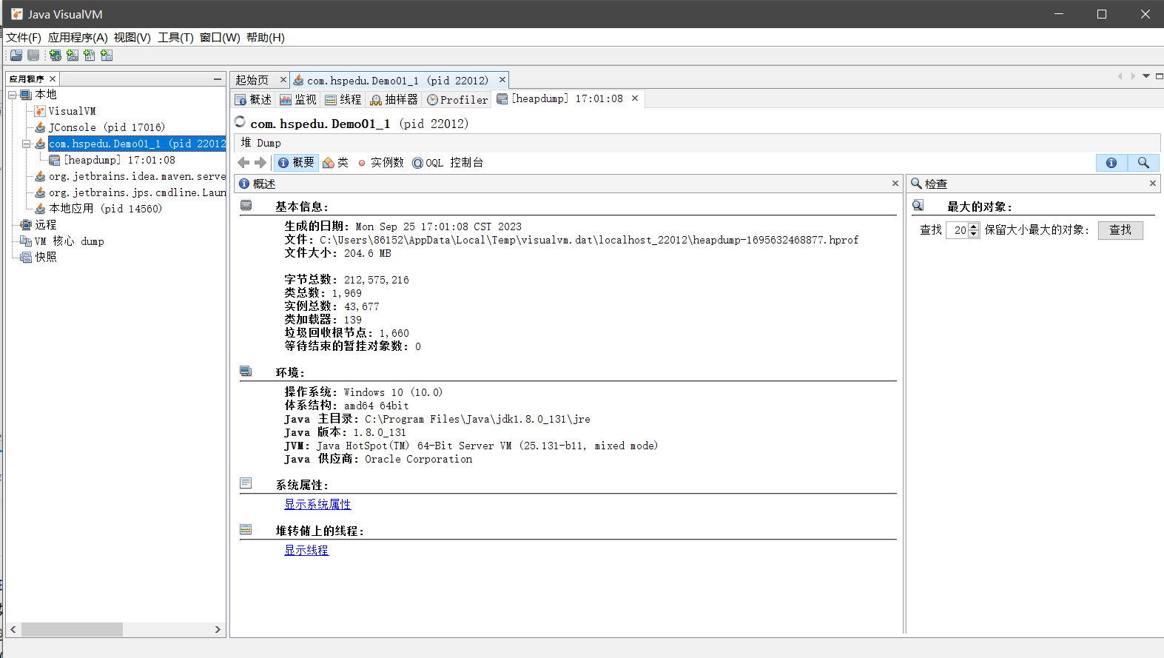Screen dimensions: 1164x658
Task: Click the 查找 button
Action: click(1120, 230)
